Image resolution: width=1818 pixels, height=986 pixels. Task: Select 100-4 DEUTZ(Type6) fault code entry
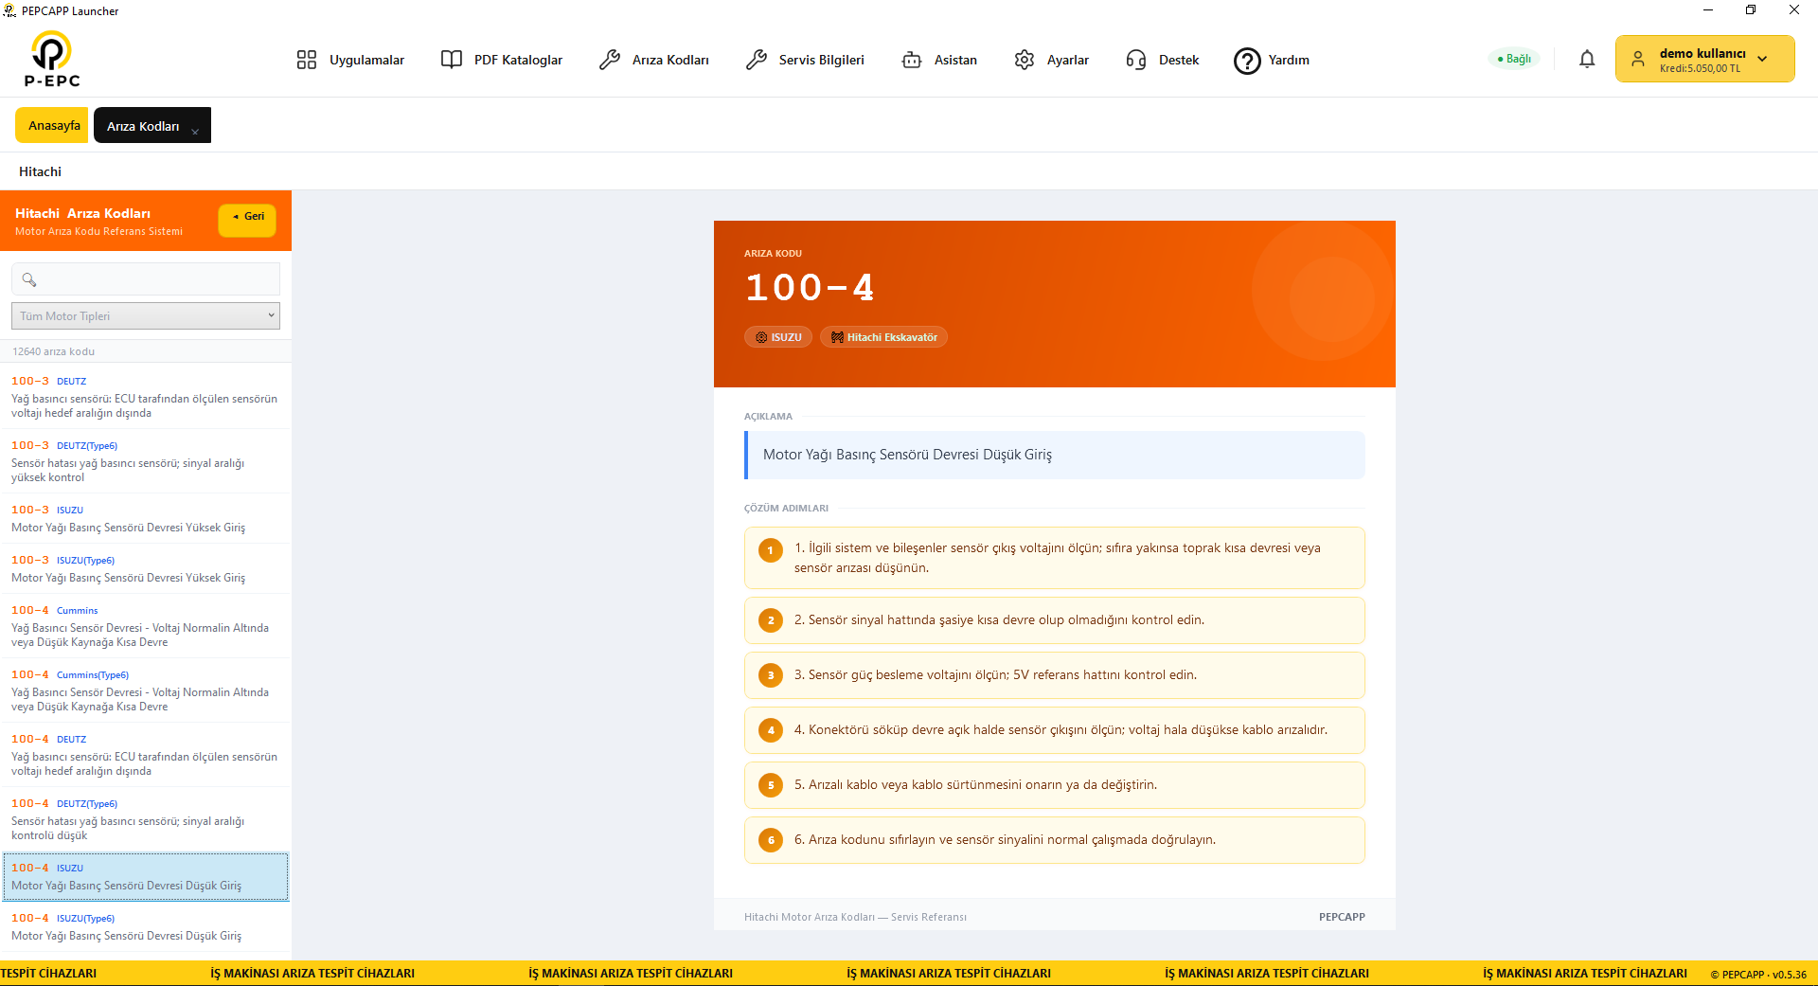(x=146, y=818)
